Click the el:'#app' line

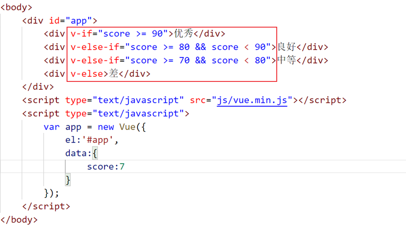[92, 140]
